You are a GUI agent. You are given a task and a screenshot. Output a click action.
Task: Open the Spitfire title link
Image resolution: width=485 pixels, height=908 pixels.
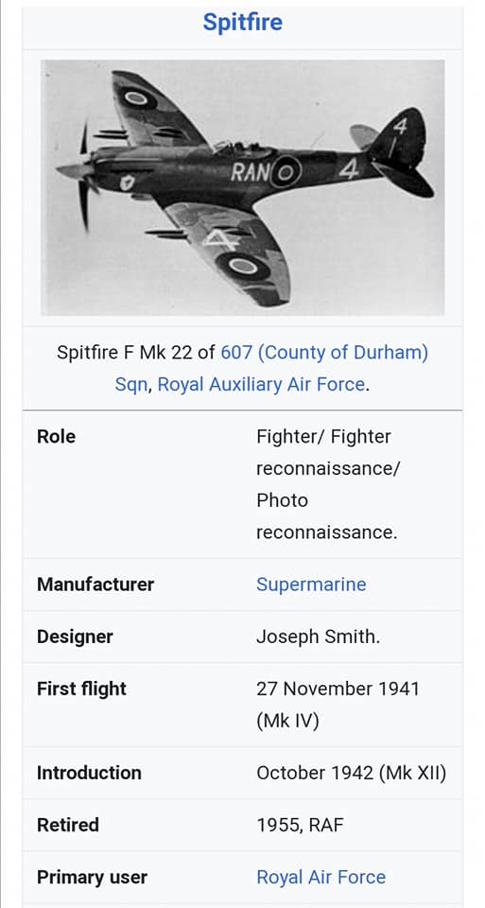pos(242,23)
